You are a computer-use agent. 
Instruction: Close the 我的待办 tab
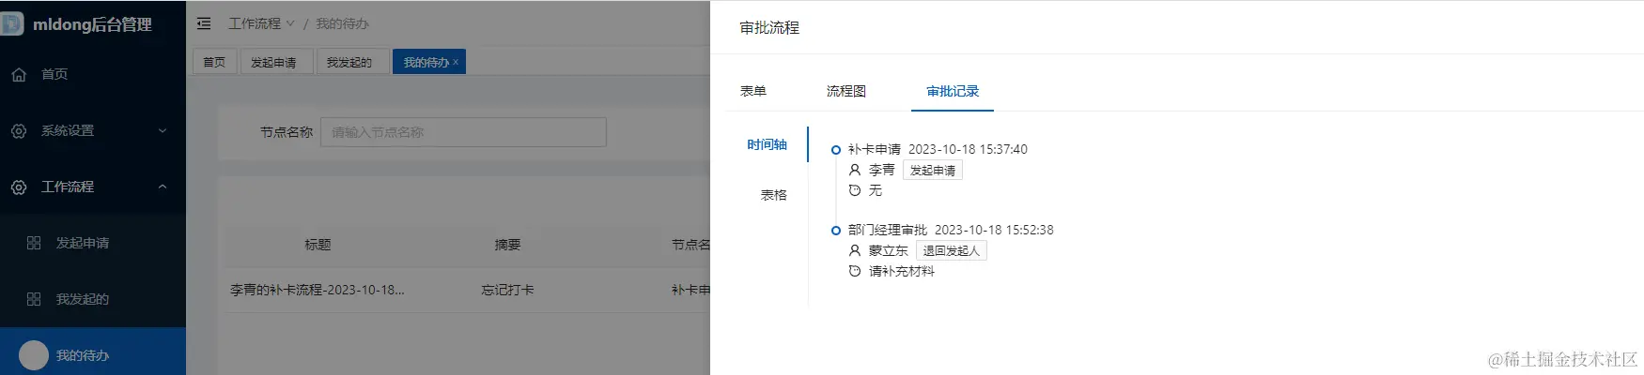point(457,62)
